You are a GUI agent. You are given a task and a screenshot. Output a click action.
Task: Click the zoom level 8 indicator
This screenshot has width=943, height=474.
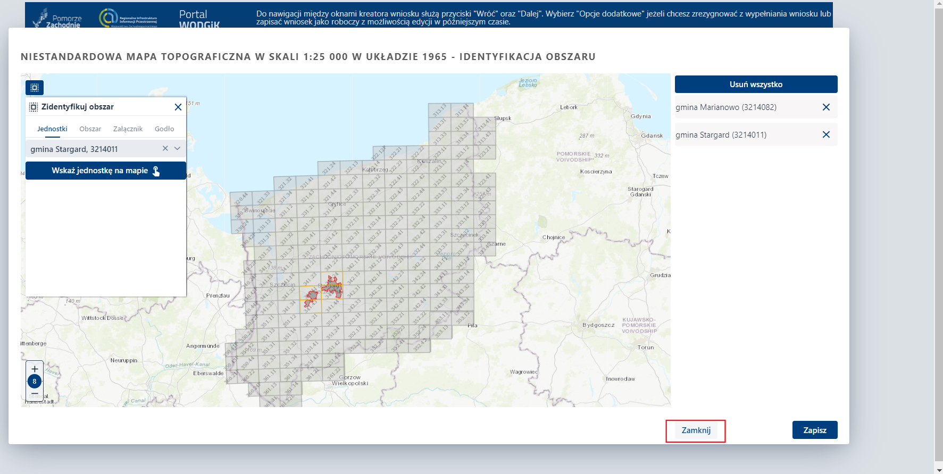click(x=35, y=382)
